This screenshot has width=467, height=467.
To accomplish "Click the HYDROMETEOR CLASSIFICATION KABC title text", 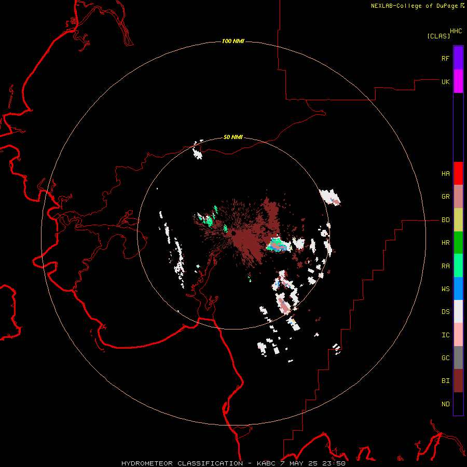I will click(233, 463).
